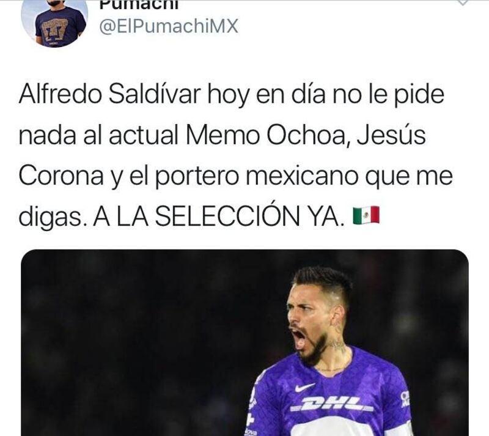
Task: Open Pumachi's profile avatar photo
Action: tap(54, 22)
